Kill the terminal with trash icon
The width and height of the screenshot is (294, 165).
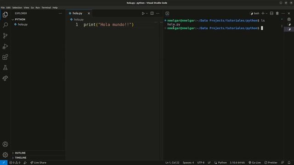click(277, 13)
